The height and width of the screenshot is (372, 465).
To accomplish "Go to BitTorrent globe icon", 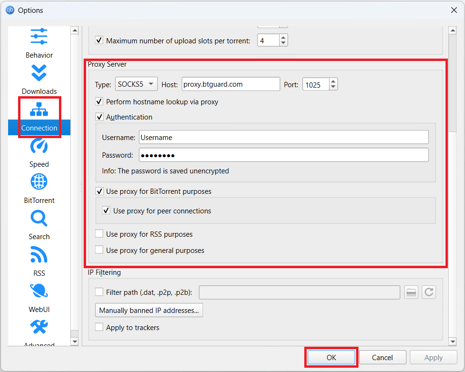I will (x=39, y=182).
